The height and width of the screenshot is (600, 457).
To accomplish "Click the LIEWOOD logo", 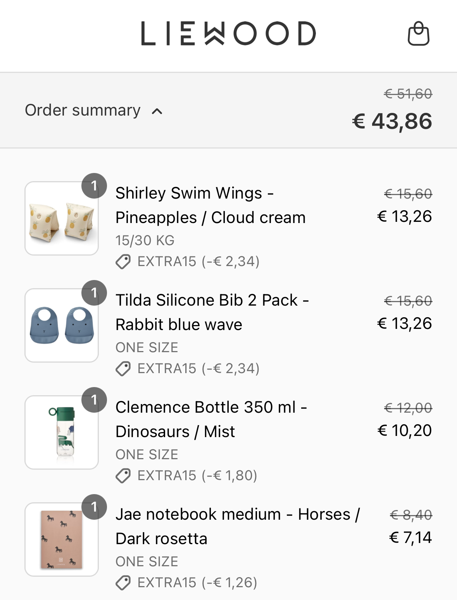I will click(228, 33).
